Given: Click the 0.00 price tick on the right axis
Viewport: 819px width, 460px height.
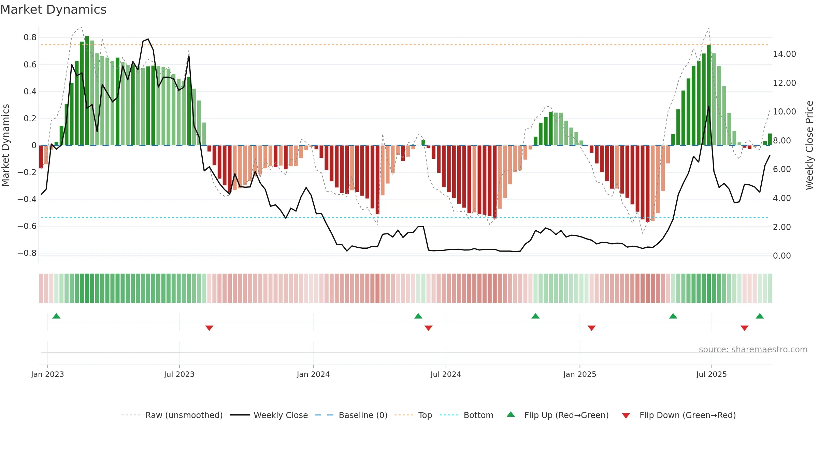Looking at the screenshot, I should 782,256.
